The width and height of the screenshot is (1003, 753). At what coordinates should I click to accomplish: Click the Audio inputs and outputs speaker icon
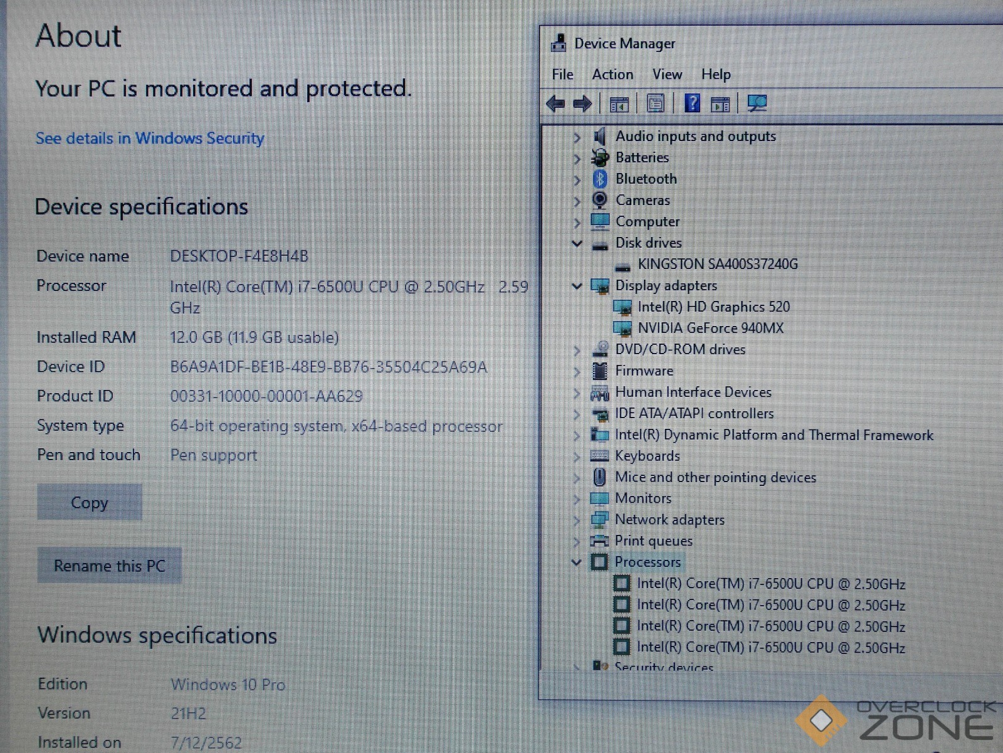click(600, 136)
